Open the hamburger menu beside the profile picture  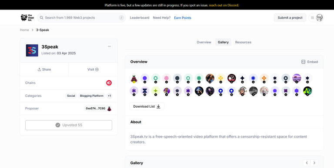(312, 18)
